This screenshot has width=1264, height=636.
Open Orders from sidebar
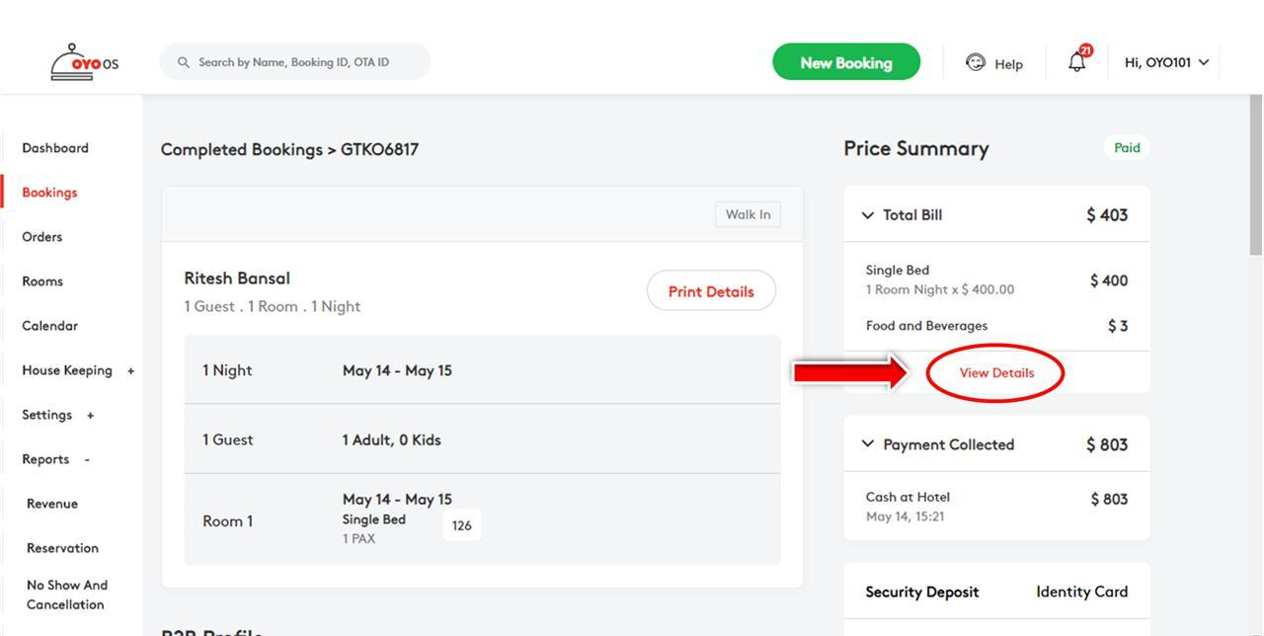pos(42,237)
